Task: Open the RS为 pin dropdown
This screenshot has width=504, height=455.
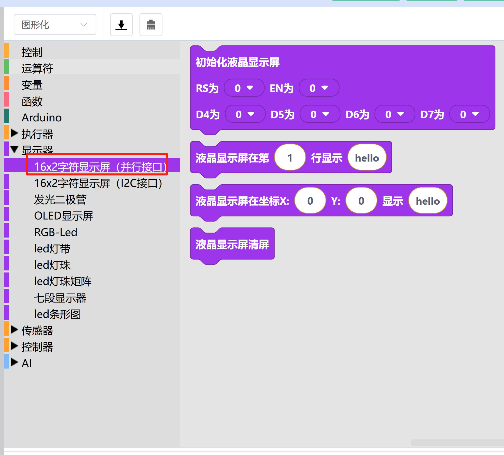Action: (x=244, y=88)
